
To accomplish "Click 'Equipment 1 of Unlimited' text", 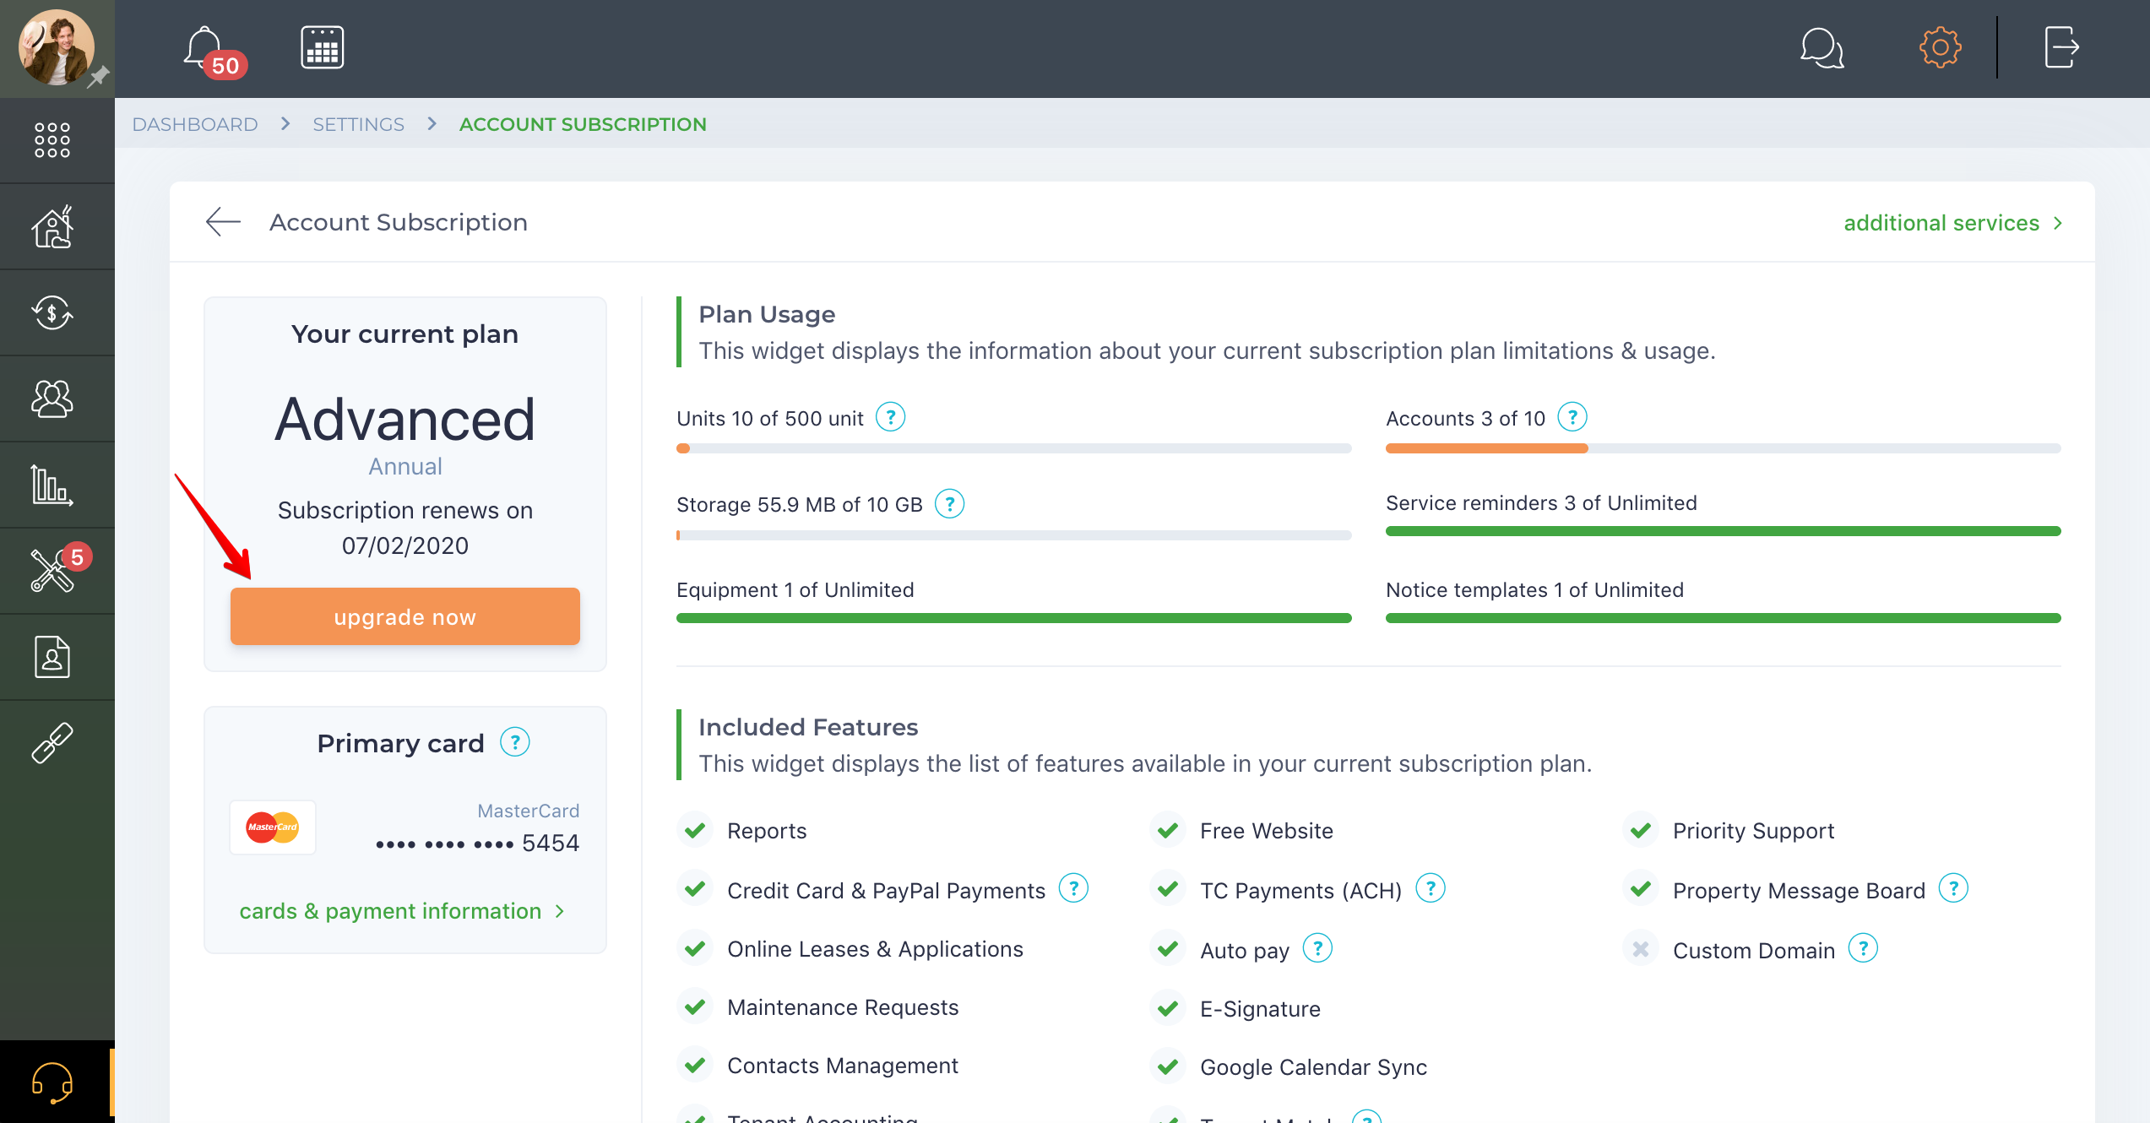I will click(795, 589).
